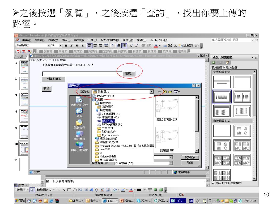Toggle text shadow formatting
The image size is (272, 204).
click(x=83, y=45)
